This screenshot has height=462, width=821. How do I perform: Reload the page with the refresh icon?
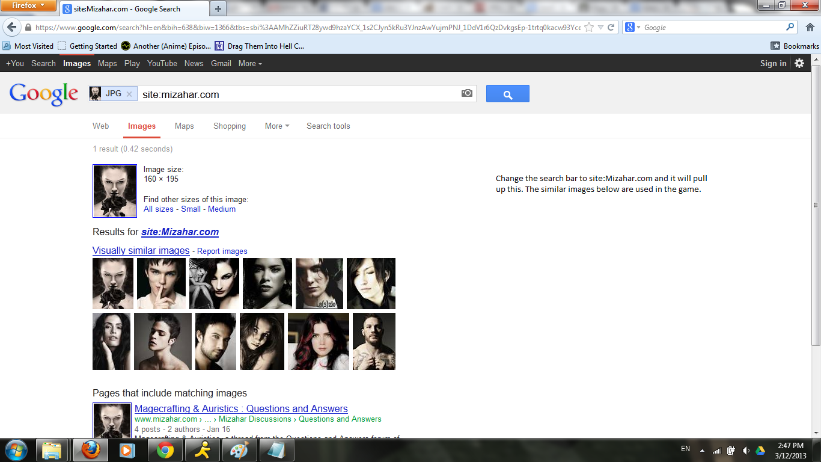611,28
